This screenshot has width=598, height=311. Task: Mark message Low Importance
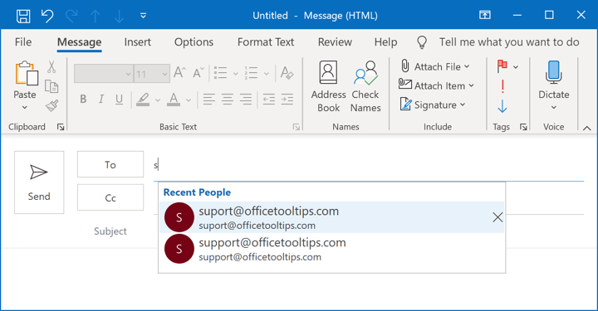[502, 106]
